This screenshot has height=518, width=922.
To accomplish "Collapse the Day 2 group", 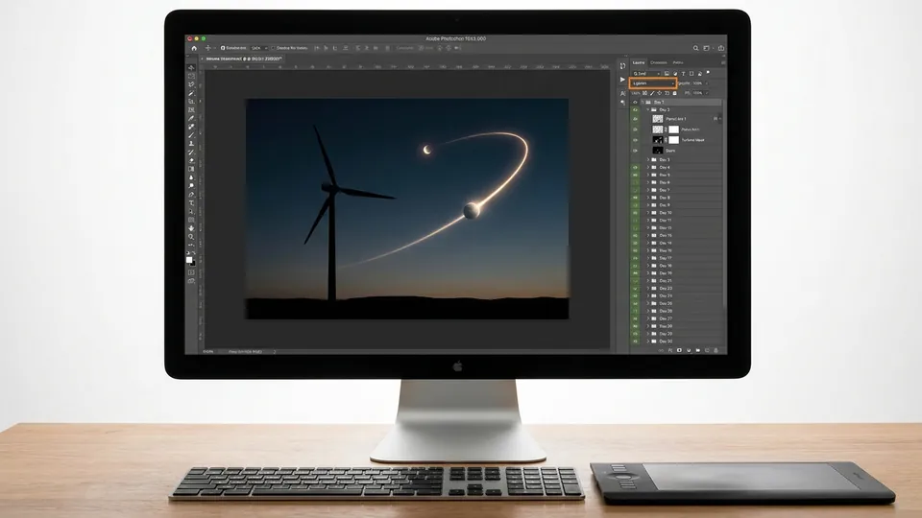I will (x=648, y=109).
